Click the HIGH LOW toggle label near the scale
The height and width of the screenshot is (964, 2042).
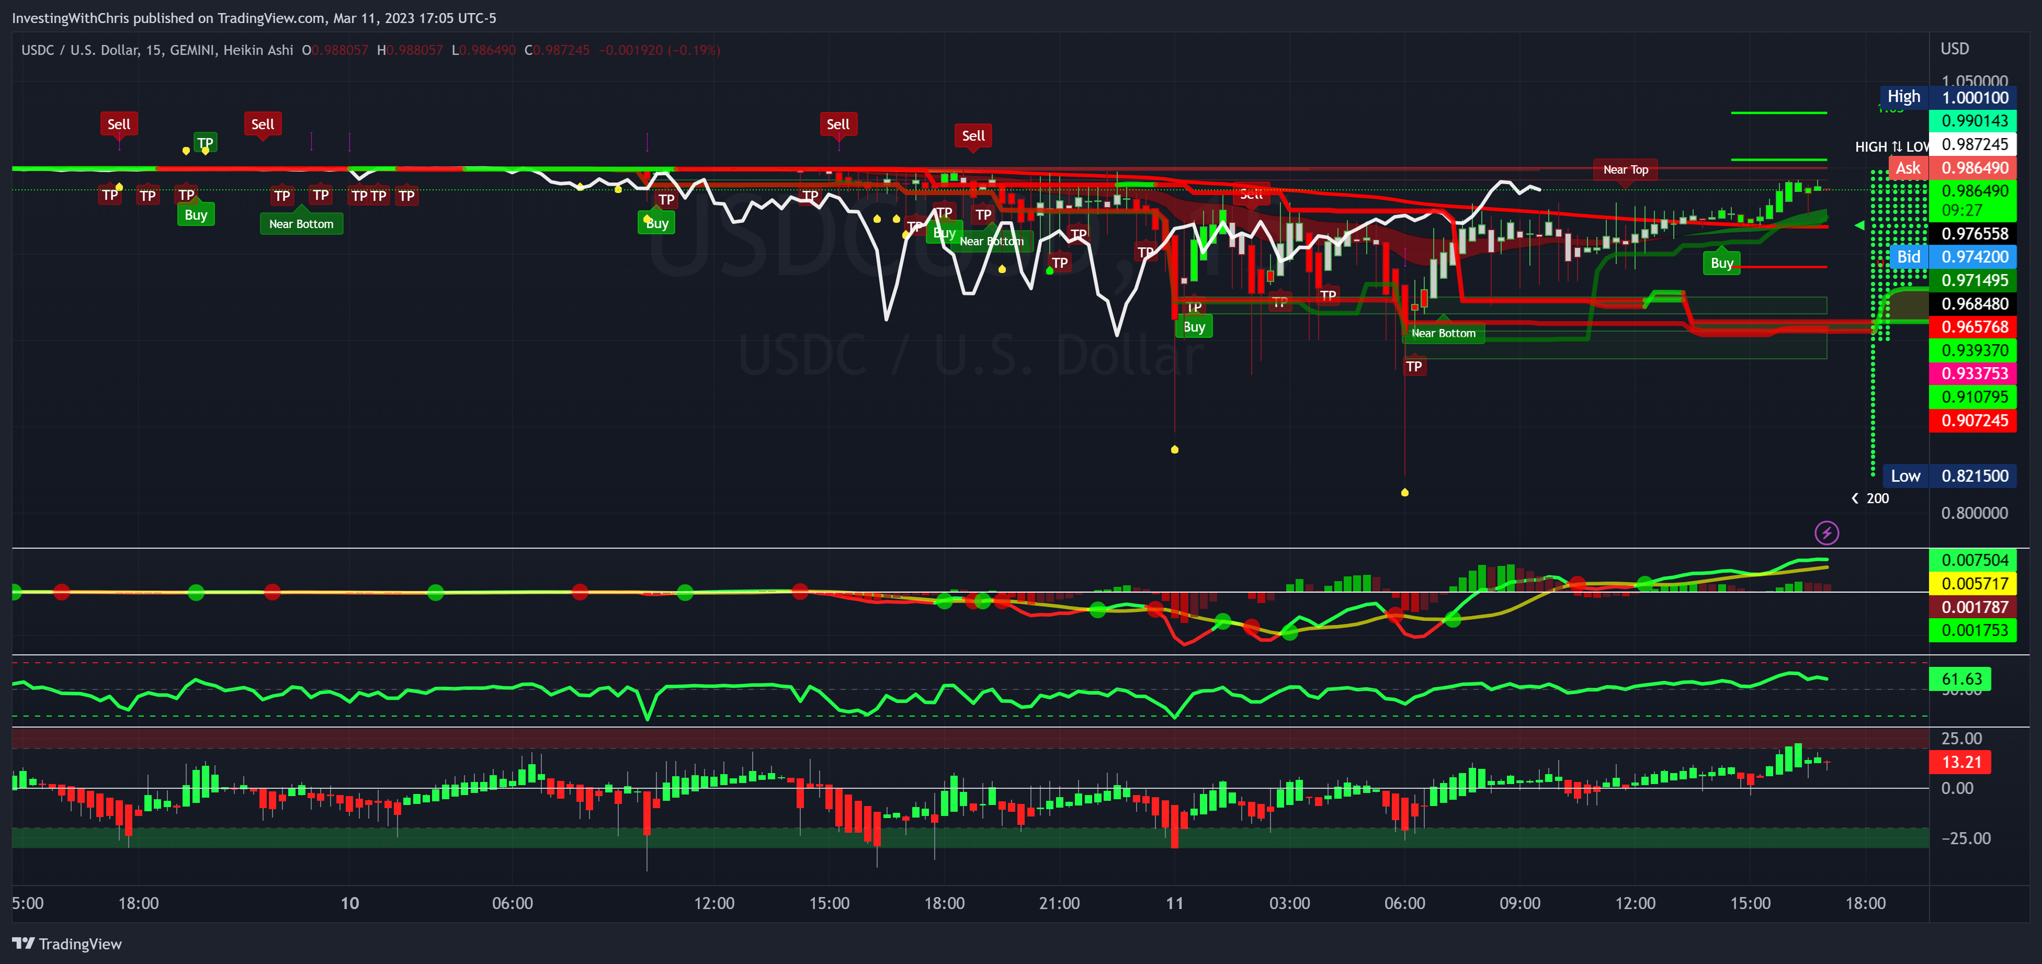pyautogui.click(x=1891, y=146)
